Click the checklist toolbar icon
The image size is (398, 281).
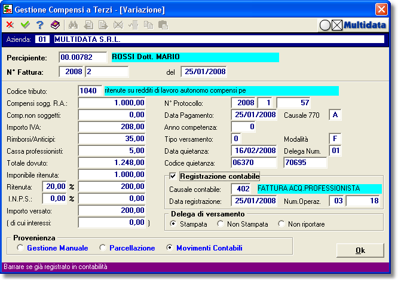point(133,25)
